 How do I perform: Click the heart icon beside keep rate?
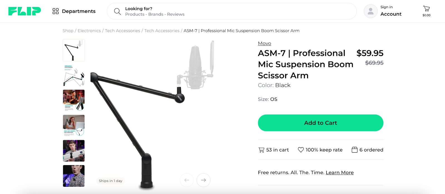pyautogui.click(x=301, y=150)
